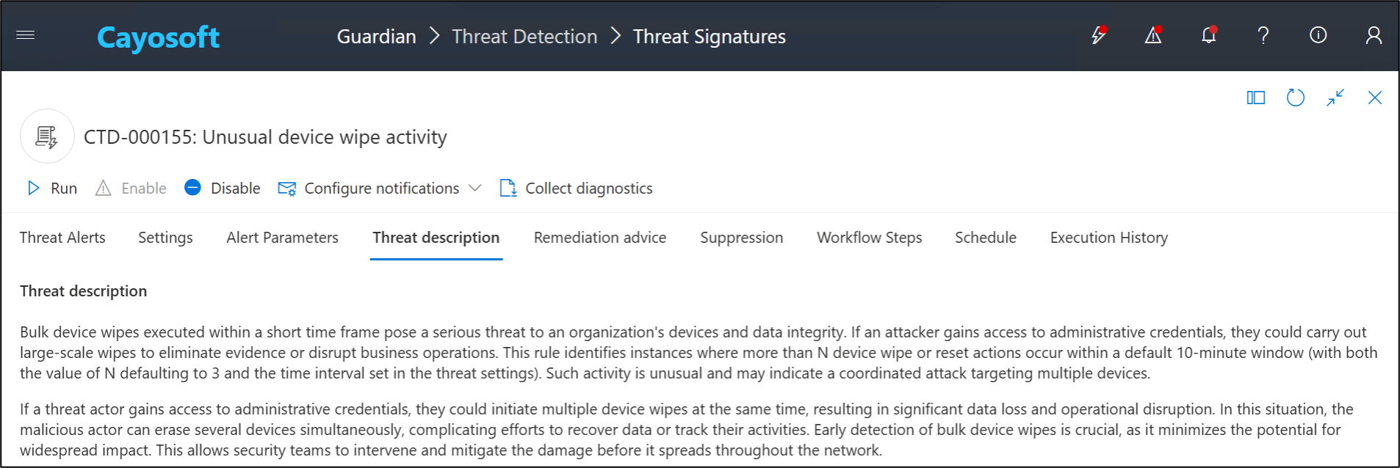1400x468 pixels.
Task: Click Collect diagnostics
Action: tap(577, 189)
